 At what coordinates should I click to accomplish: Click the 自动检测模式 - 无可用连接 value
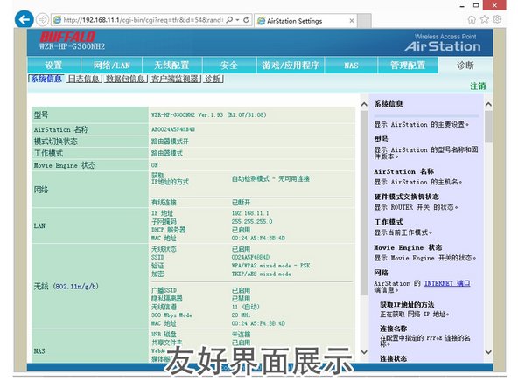coord(270,178)
